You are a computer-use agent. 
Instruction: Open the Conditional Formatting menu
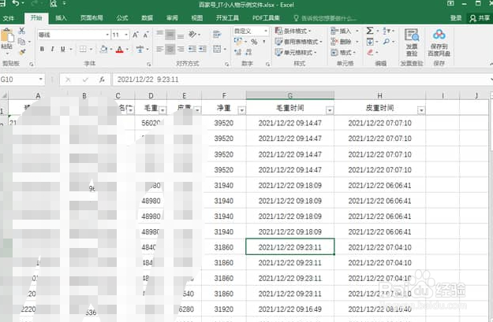(x=293, y=31)
